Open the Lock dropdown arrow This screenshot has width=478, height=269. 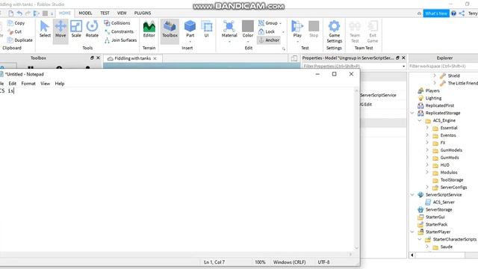pyautogui.click(x=283, y=31)
